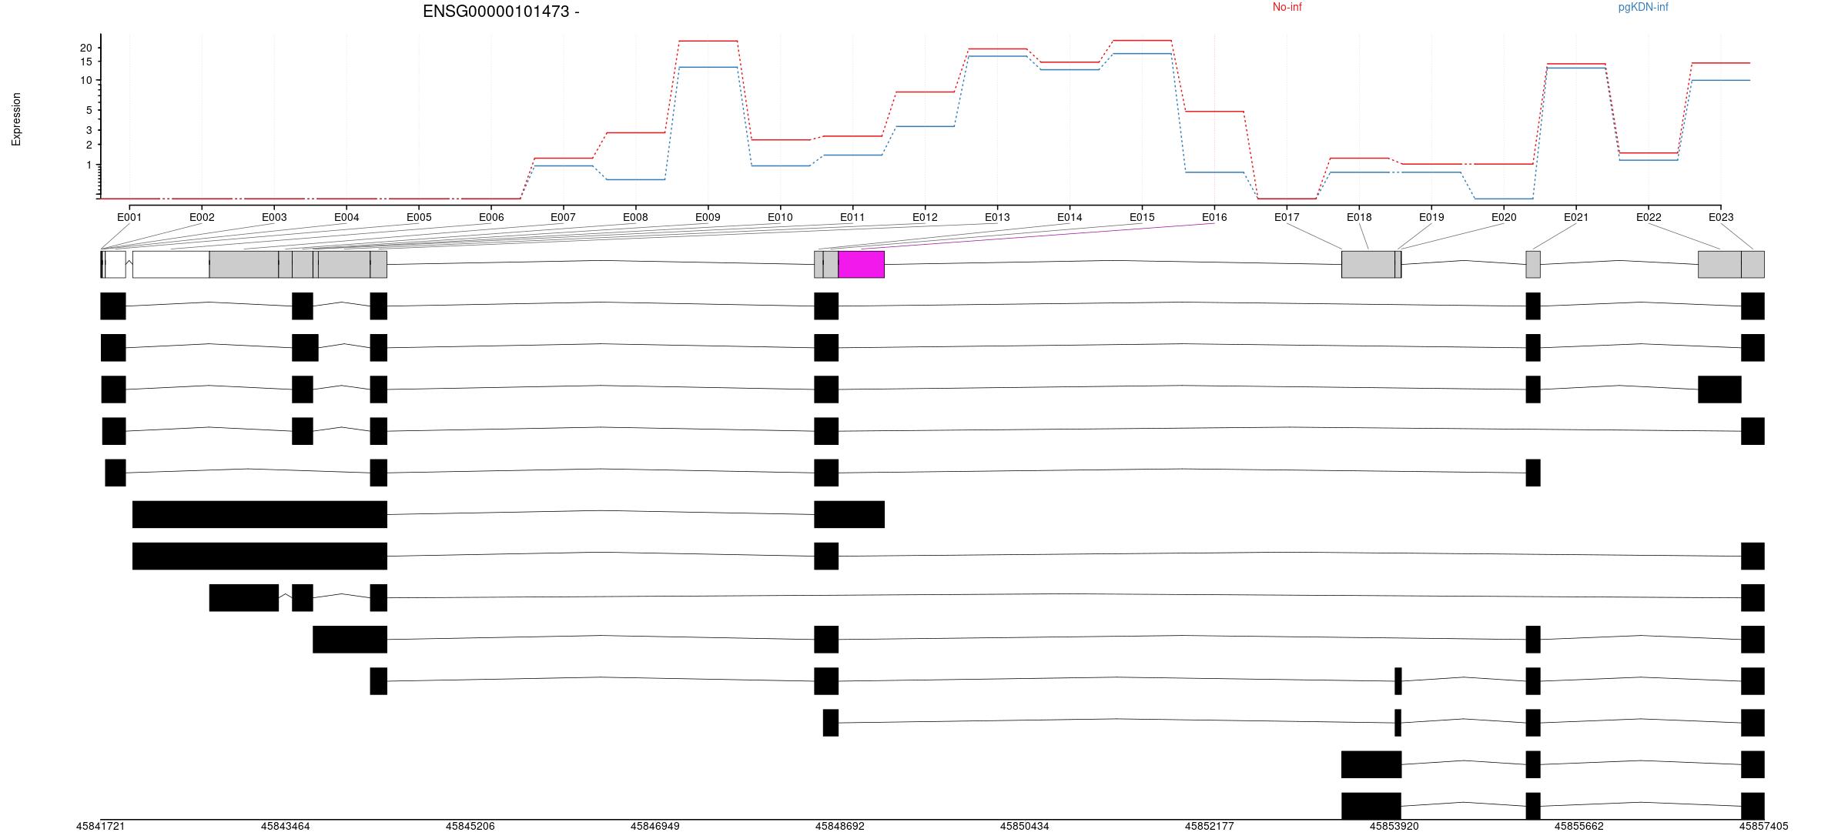
Task: Click exon label E007
Action: pyautogui.click(x=563, y=217)
